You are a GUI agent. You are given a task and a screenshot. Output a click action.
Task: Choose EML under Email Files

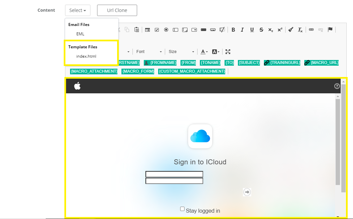80,34
